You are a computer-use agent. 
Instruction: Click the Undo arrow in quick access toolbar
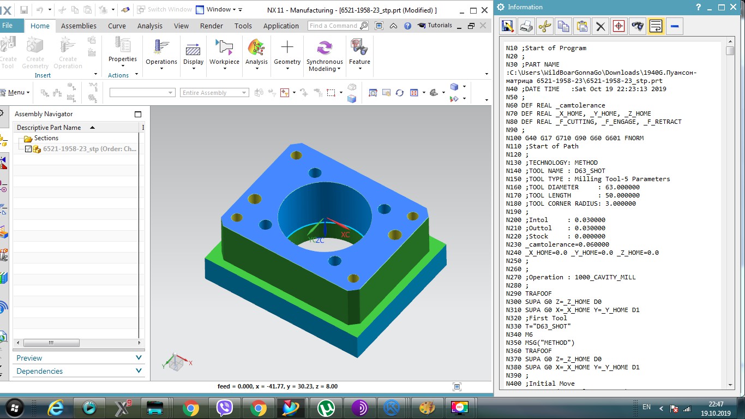coord(40,10)
